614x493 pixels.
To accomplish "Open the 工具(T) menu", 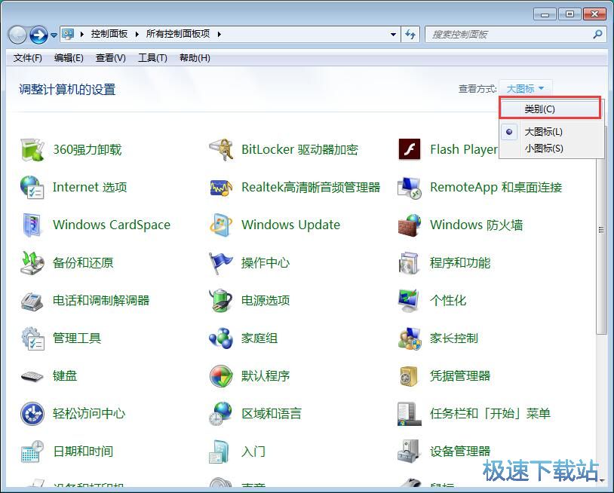I will point(152,58).
